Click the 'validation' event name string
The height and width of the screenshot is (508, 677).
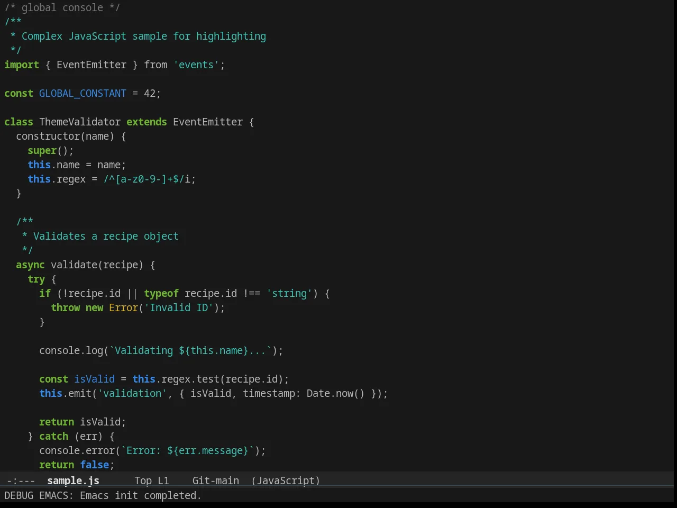pos(132,393)
